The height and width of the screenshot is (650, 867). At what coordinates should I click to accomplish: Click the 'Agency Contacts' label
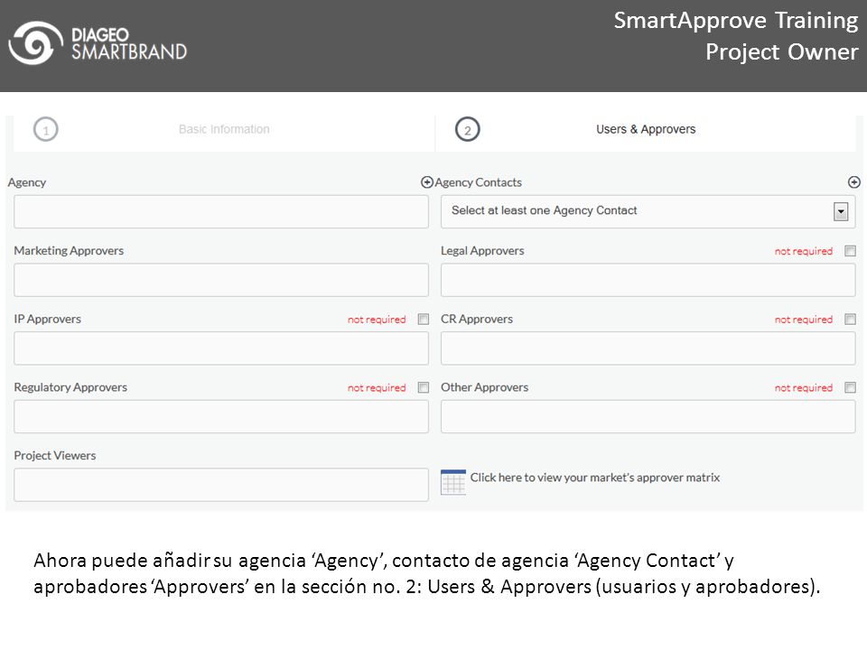pyautogui.click(x=479, y=182)
